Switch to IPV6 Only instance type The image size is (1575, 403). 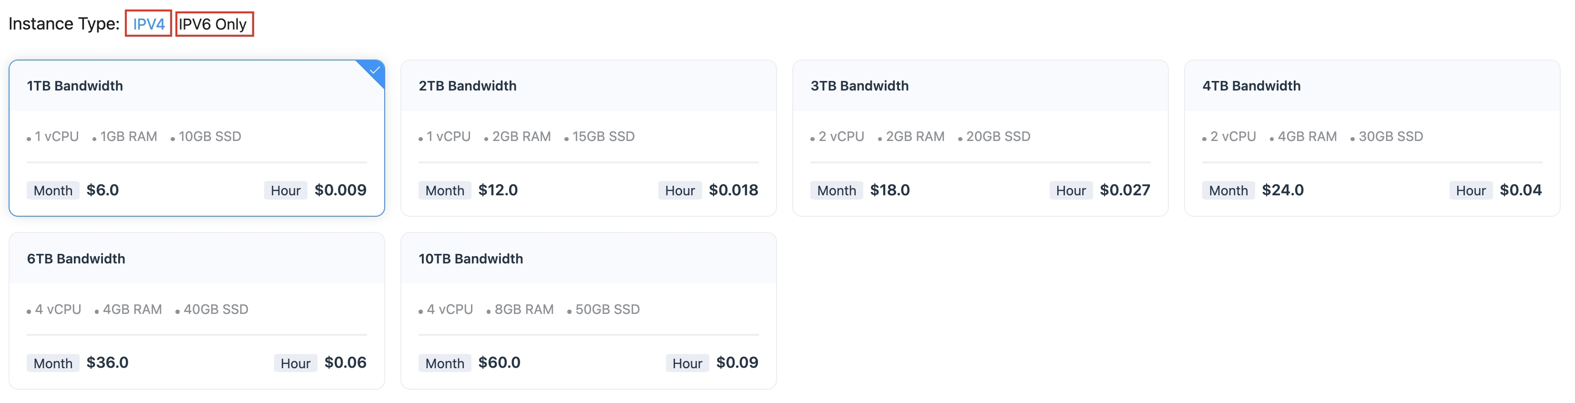click(215, 23)
